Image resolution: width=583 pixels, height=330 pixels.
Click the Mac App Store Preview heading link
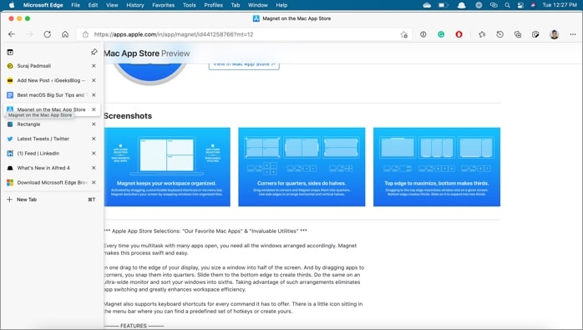147,53
